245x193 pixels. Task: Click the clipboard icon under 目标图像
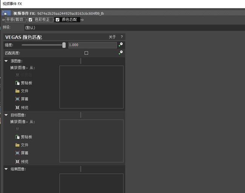click(x=17, y=137)
